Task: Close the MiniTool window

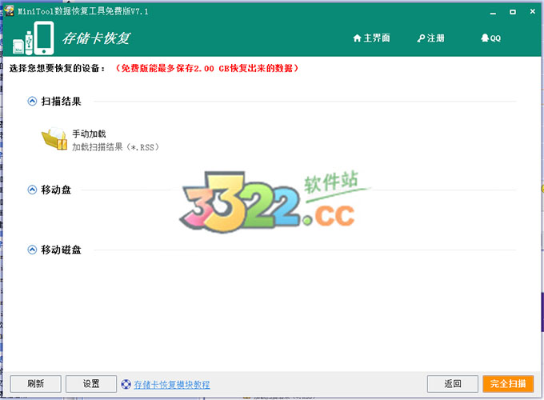Action: tap(533, 11)
